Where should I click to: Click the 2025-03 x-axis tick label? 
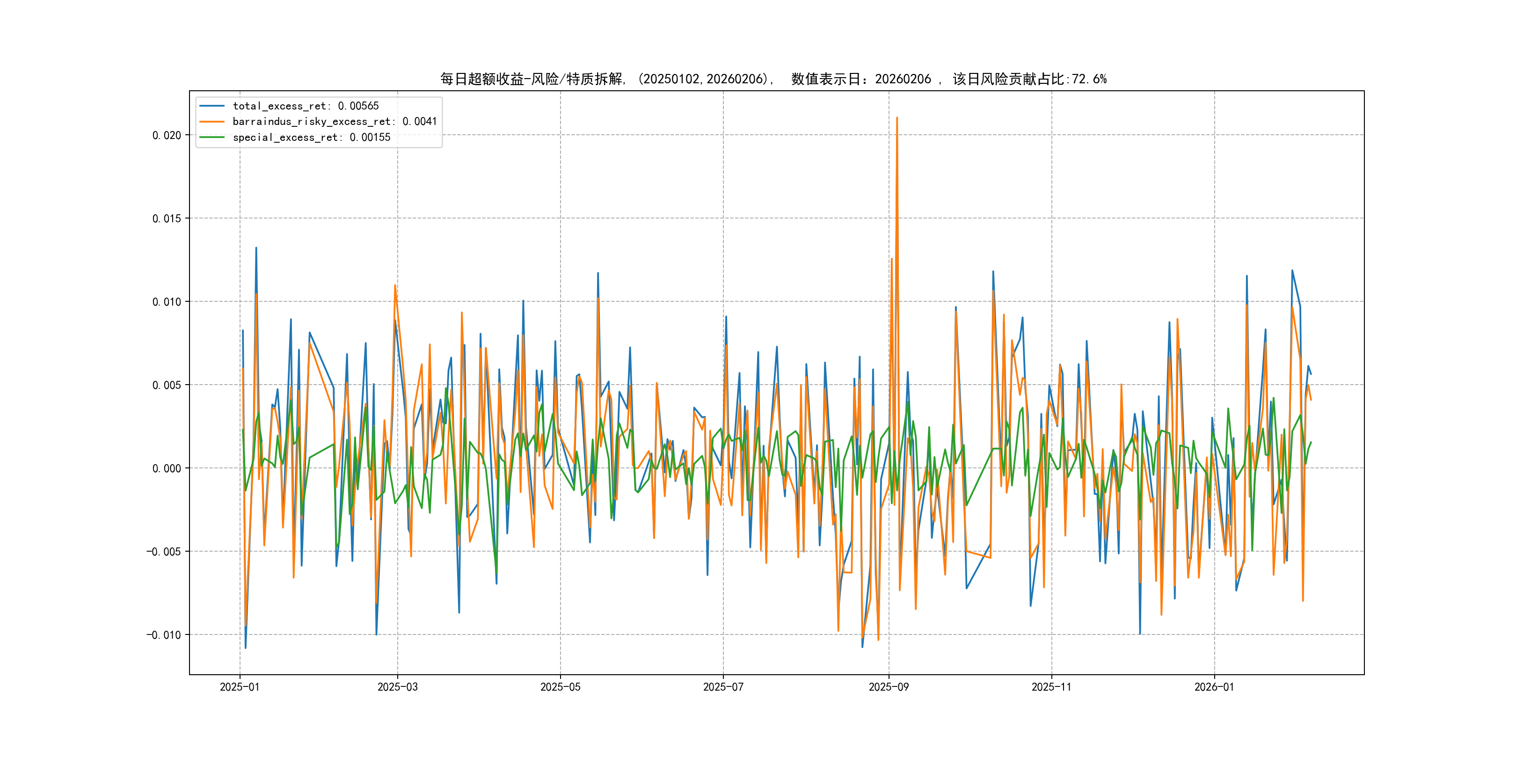397,687
